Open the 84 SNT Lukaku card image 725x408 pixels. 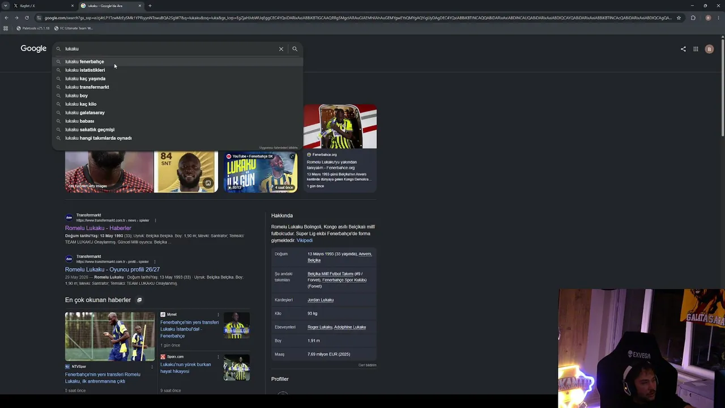coord(186,172)
